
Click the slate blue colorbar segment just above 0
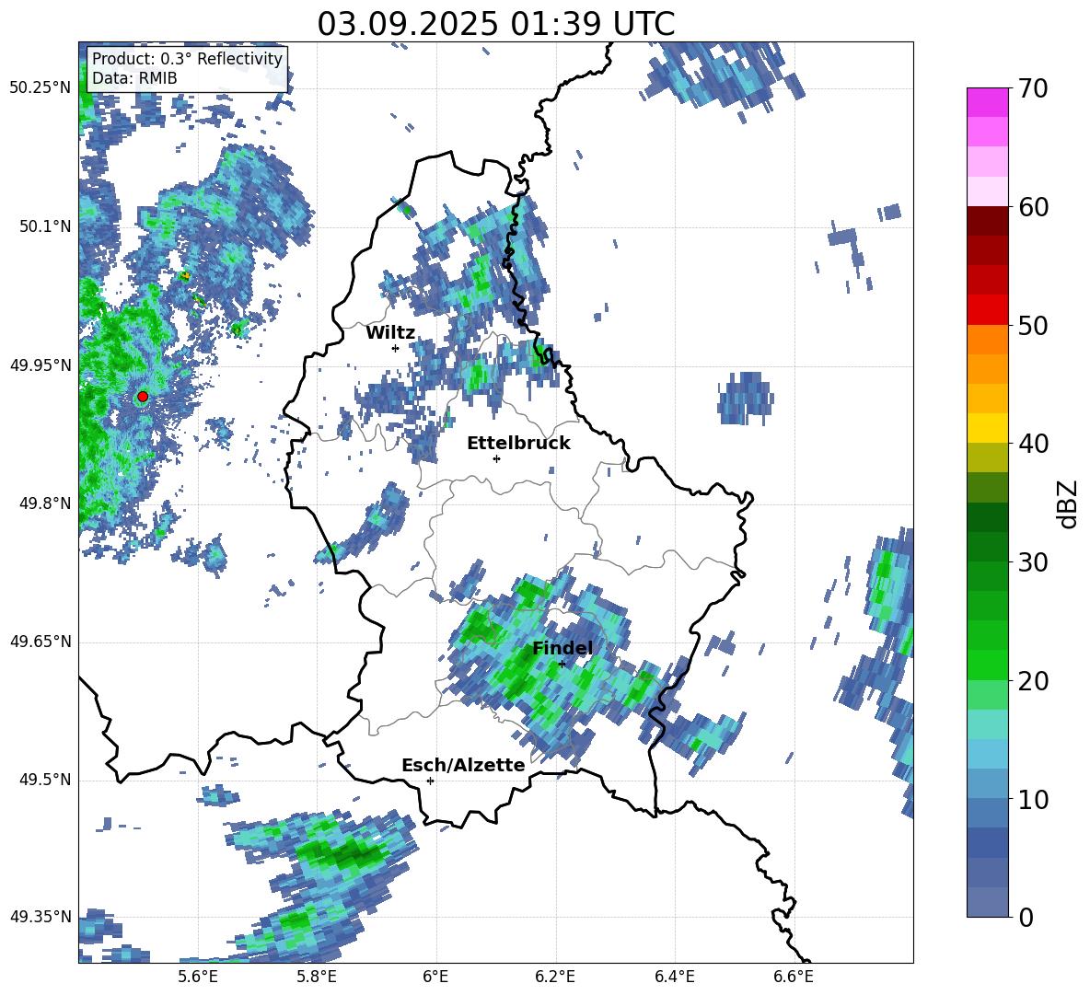987,902
